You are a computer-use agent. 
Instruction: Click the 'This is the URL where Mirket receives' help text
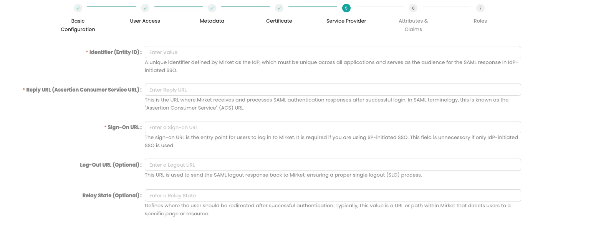point(327,104)
